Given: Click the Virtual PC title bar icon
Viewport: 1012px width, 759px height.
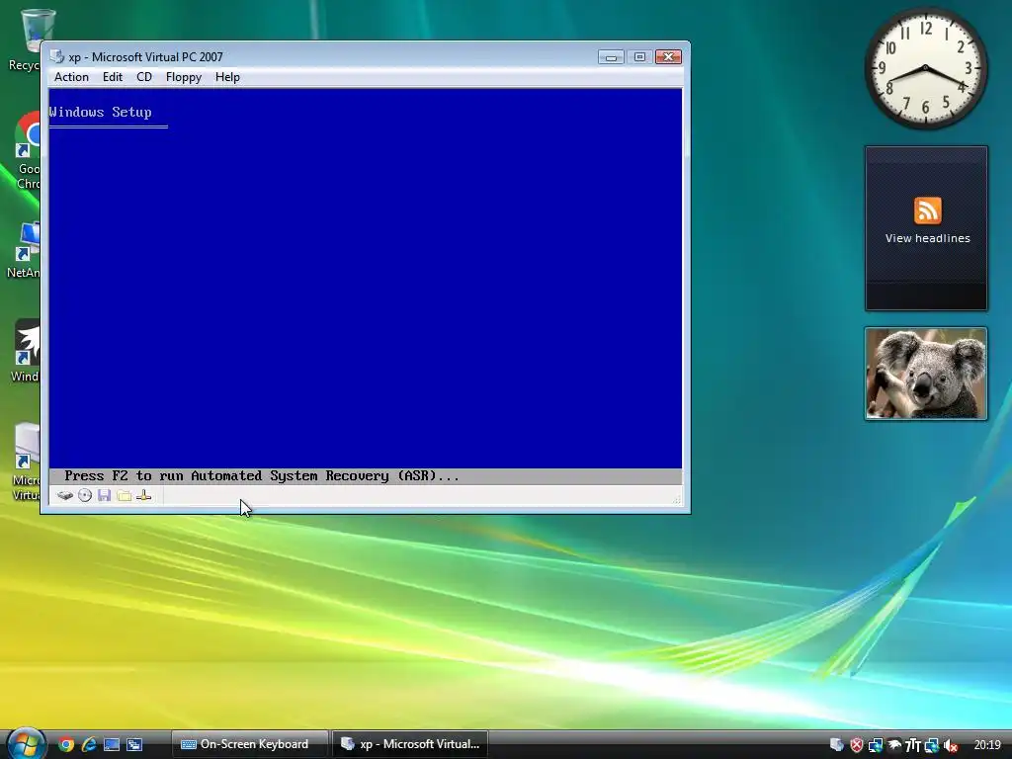Looking at the screenshot, I should [56, 56].
